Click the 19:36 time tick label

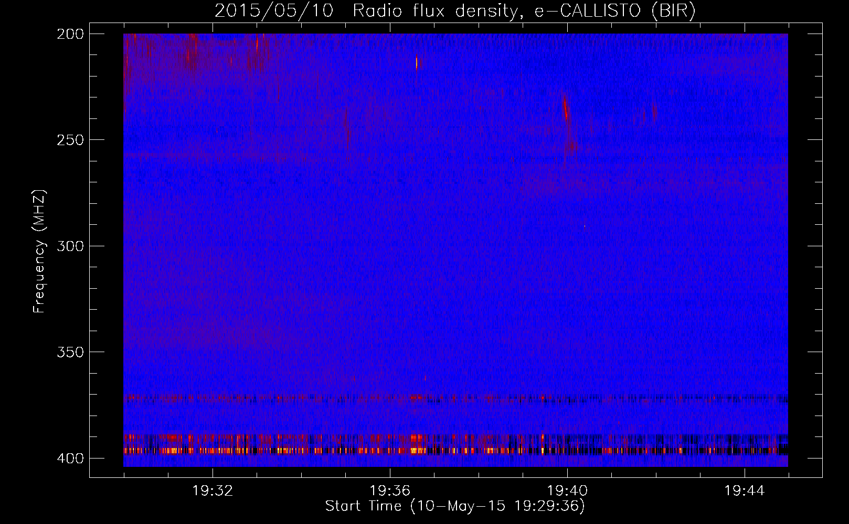tap(390, 491)
